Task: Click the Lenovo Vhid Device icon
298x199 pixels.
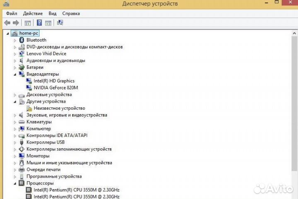Action: [x=22, y=54]
